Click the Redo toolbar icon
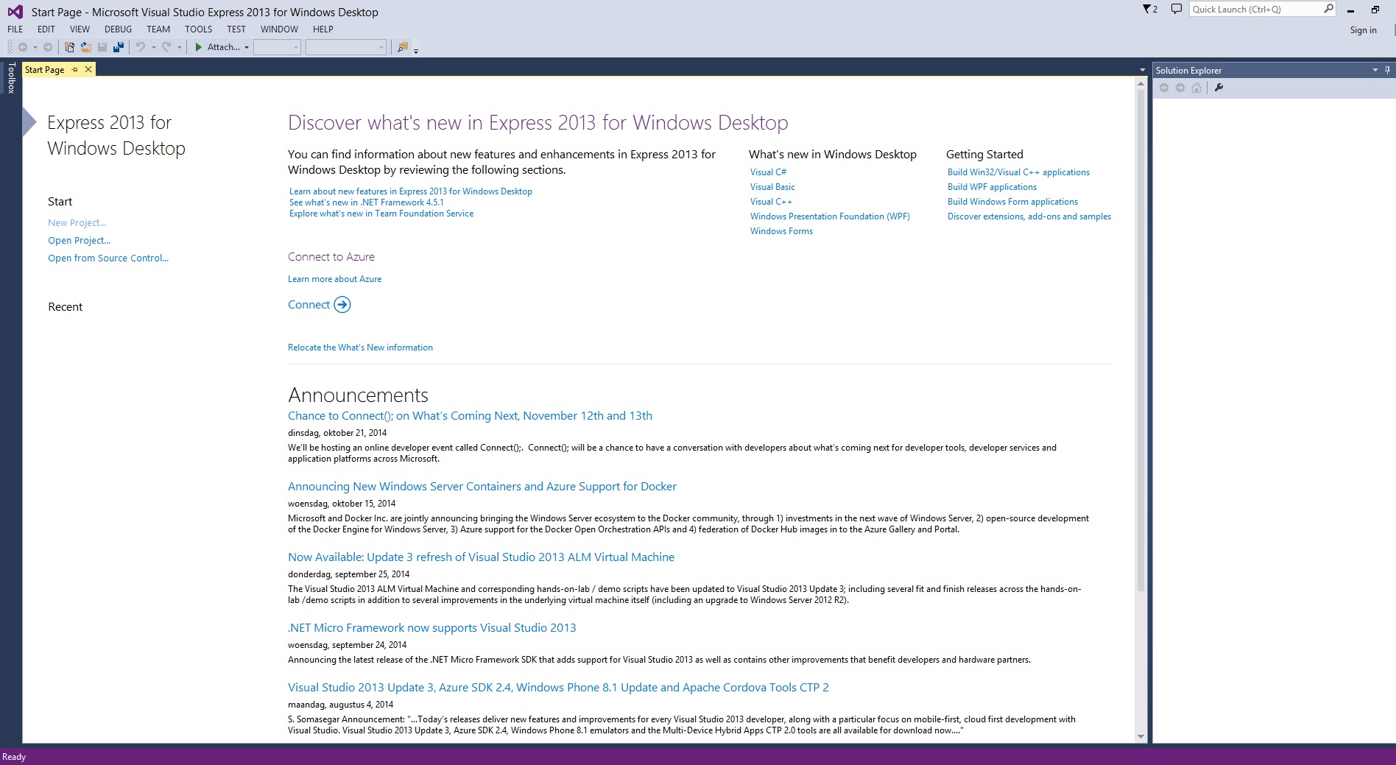The height and width of the screenshot is (765, 1396). click(x=166, y=47)
